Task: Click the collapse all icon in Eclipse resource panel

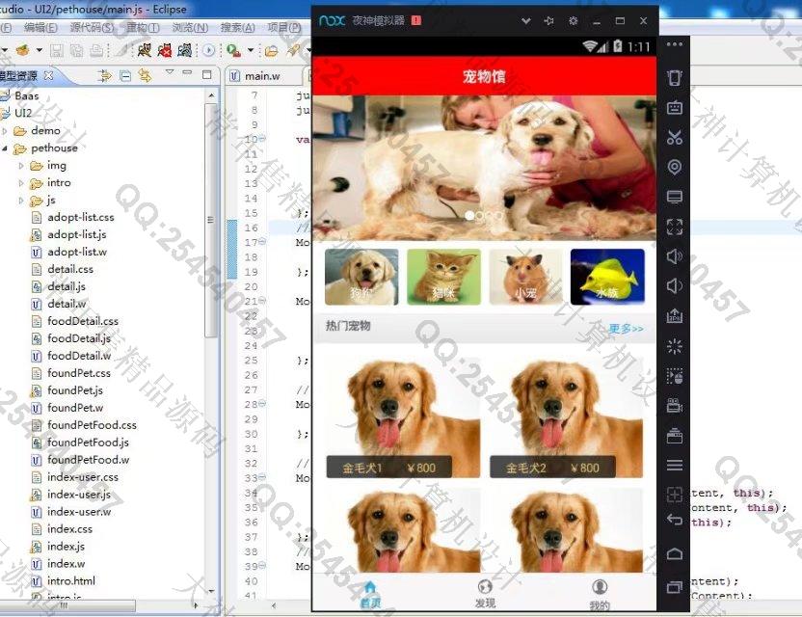Action: (x=125, y=76)
